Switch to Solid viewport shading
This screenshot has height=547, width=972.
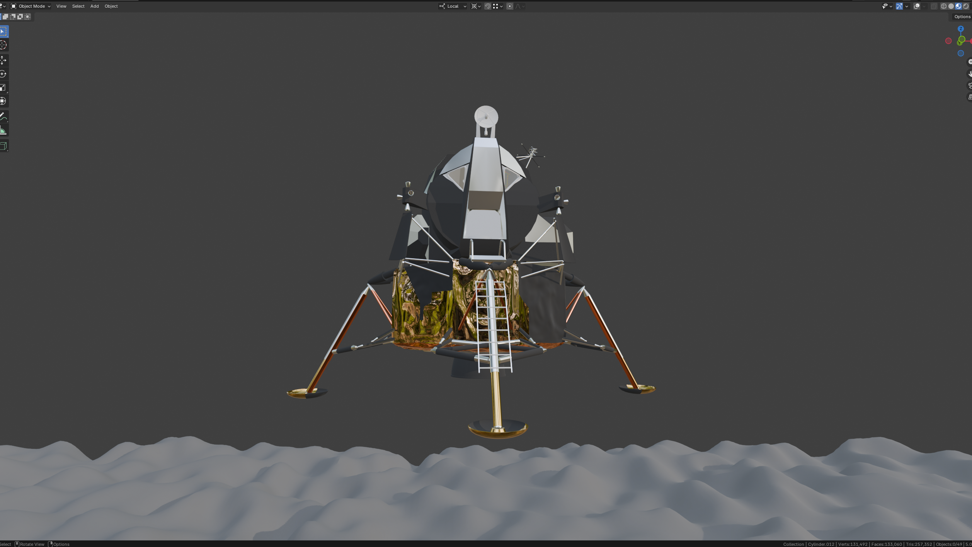click(x=951, y=6)
